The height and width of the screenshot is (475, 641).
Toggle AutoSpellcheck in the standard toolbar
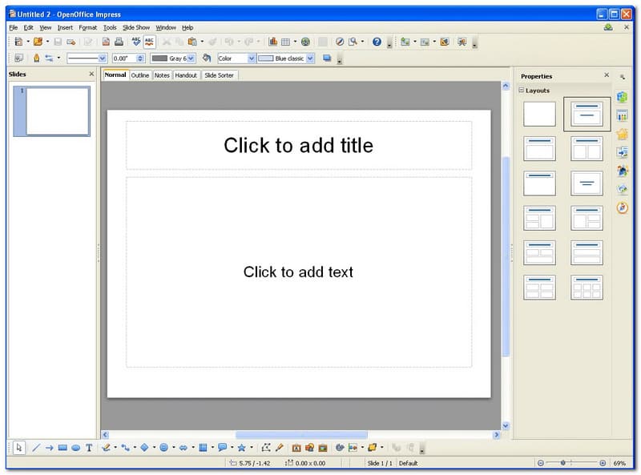click(150, 42)
